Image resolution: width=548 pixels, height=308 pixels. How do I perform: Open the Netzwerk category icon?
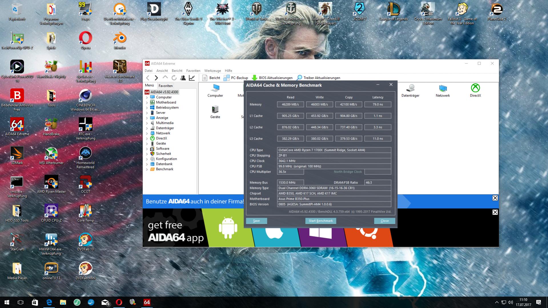(x=443, y=91)
